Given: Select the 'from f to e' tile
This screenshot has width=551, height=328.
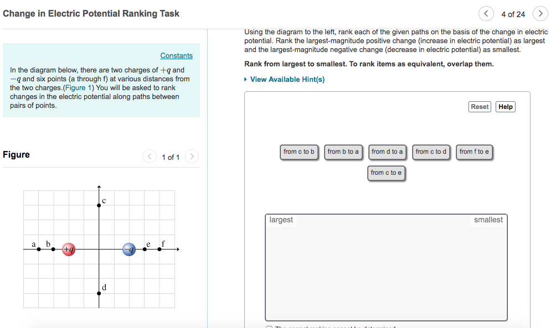Looking at the screenshot, I should [474, 152].
